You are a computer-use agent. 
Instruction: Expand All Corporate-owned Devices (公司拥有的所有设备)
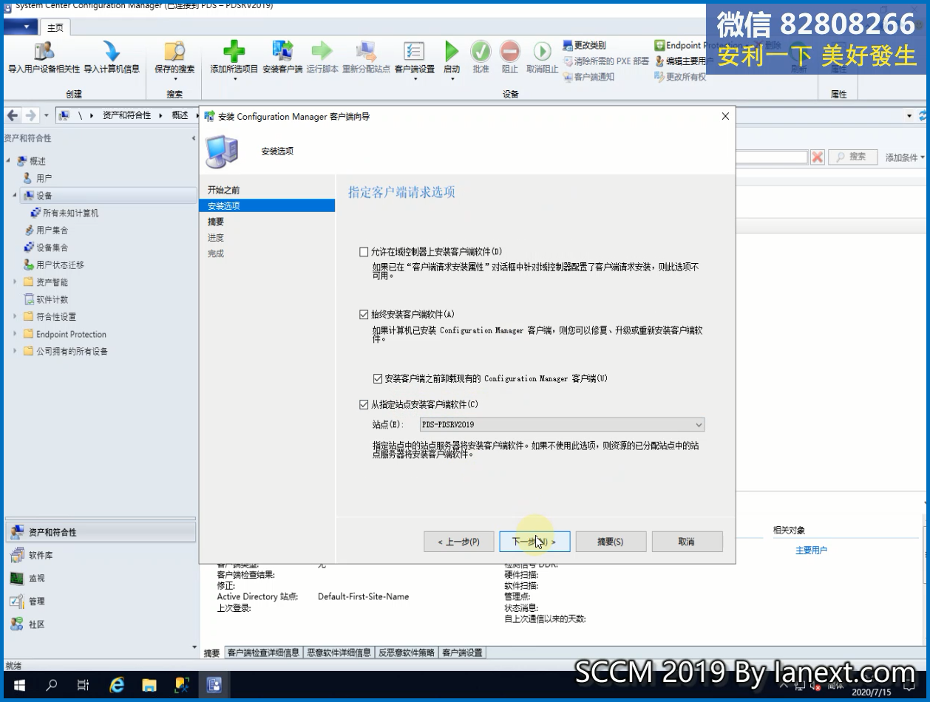pyautogui.click(x=15, y=351)
